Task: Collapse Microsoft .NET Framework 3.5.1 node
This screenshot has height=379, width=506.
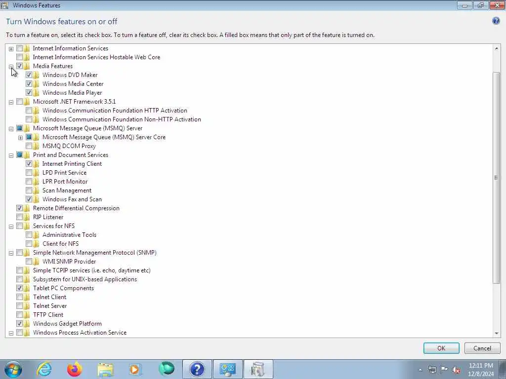Action: 11,102
